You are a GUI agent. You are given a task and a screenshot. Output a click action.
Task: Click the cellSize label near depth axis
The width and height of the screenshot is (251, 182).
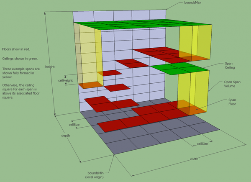coord(74,125)
